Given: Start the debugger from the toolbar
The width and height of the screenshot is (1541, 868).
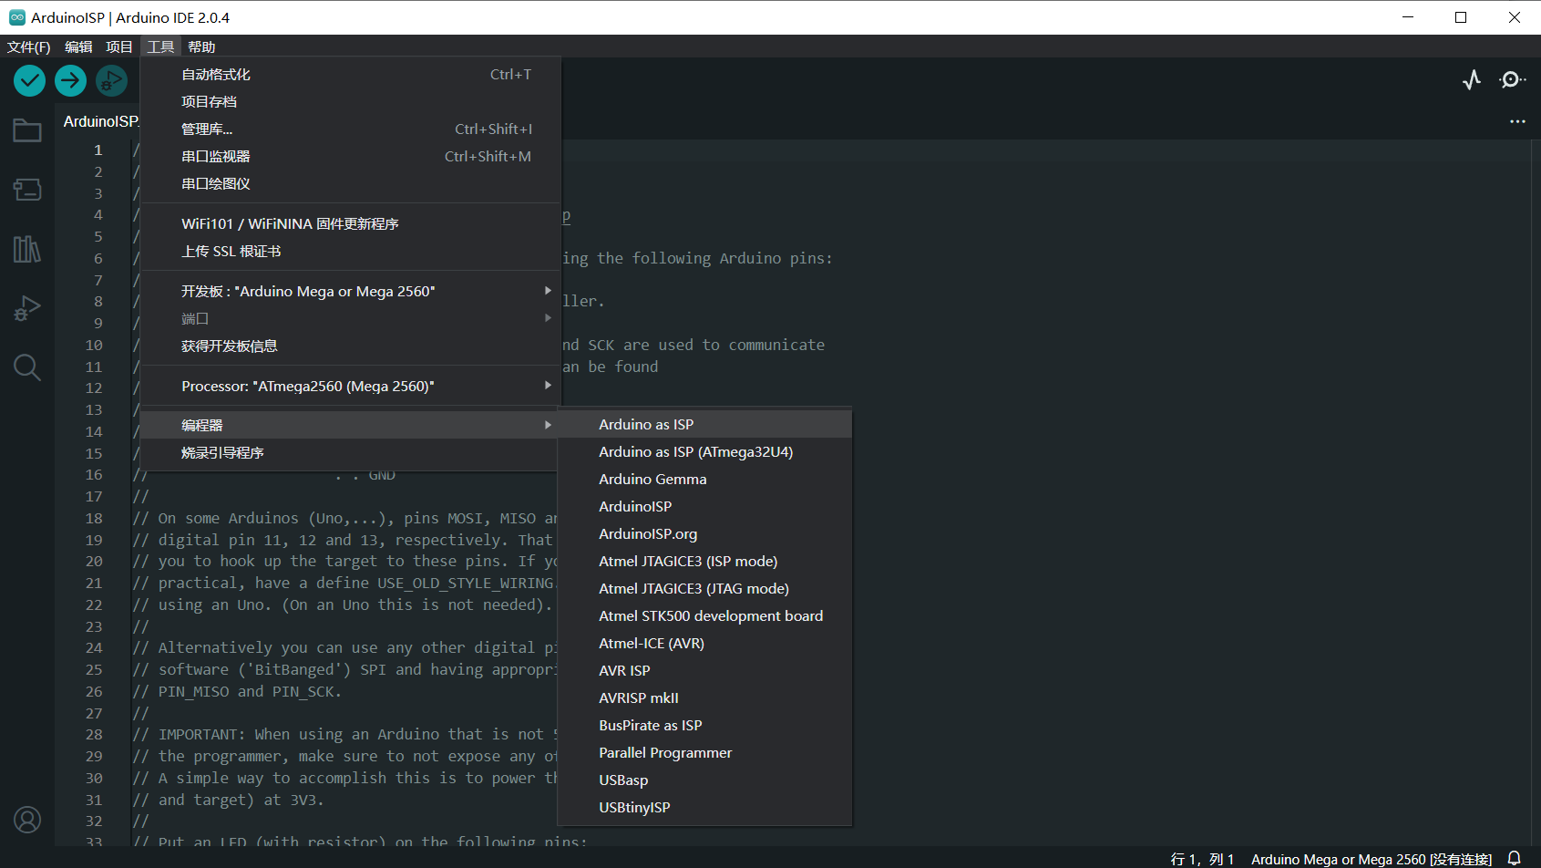Looking at the screenshot, I should 111,80.
